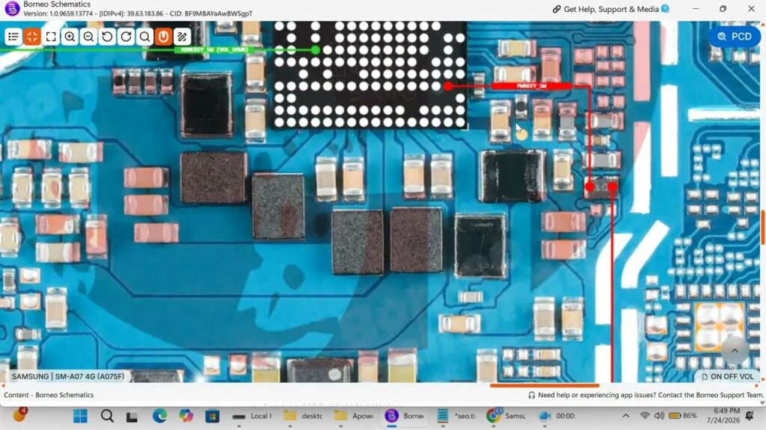This screenshot has height=430, width=766.
Task: Launch Microsoft Edge from taskbar
Action: pyautogui.click(x=160, y=416)
